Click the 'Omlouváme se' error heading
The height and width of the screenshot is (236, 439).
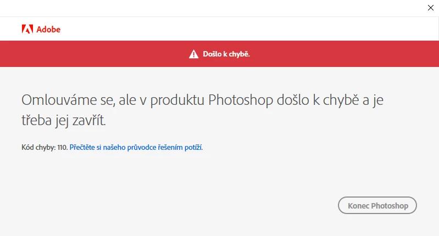click(x=202, y=110)
